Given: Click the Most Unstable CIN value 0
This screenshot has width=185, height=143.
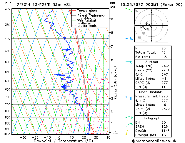Looking at the screenshot, I should point(162,113).
